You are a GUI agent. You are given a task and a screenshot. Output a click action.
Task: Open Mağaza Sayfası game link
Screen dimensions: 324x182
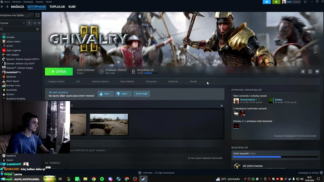[x=56, y=81]
